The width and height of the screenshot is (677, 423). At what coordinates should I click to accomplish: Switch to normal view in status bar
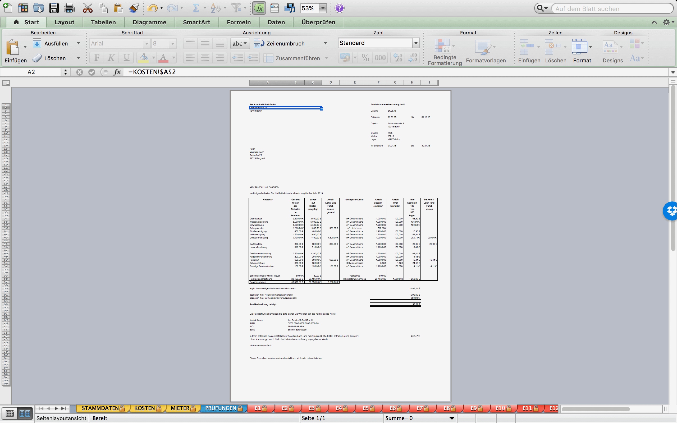(10, 413)
